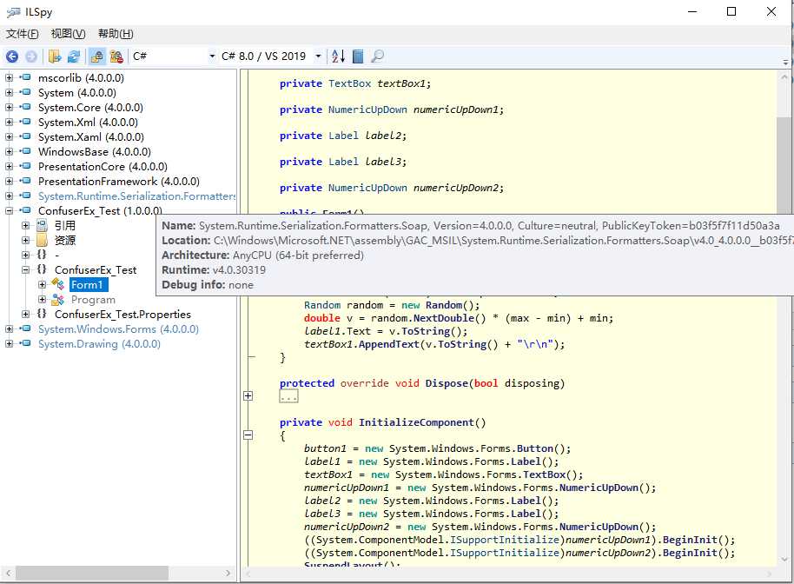Expand the 引用 references node
Viewport: 794px width, 584px height.
pyautogui.click(x=26, y=225)
